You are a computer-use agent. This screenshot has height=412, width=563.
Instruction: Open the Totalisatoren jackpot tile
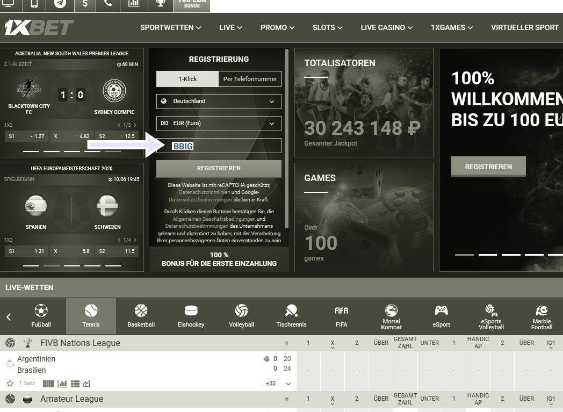[364, 103]
